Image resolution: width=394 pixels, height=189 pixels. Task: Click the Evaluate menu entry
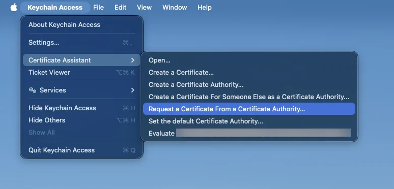click(249, 133)
